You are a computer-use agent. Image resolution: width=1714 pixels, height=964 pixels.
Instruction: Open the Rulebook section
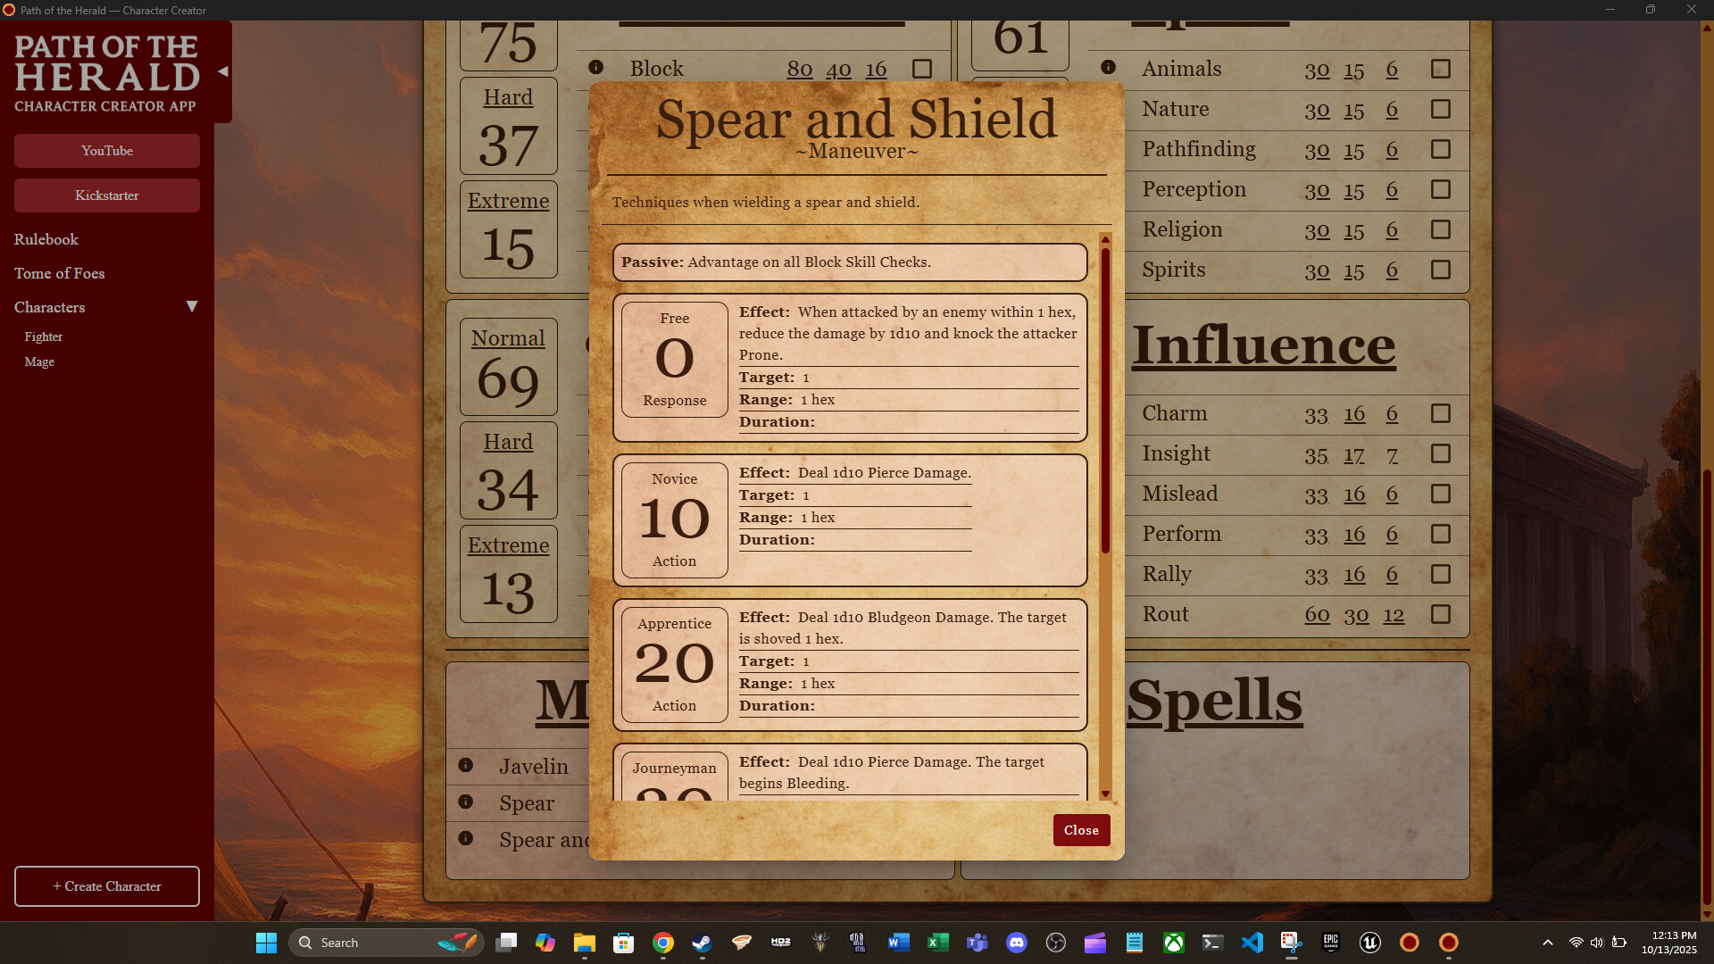pos(46,239)
